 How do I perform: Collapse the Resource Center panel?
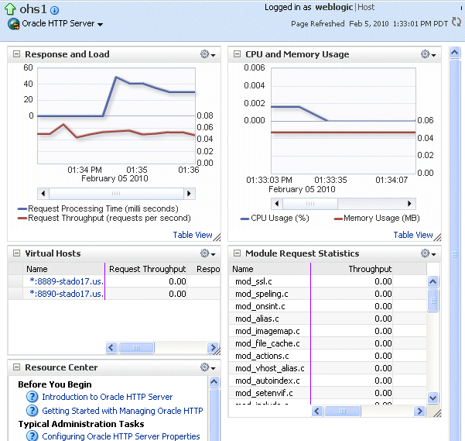pyautogui.click(x=16, y=367)
